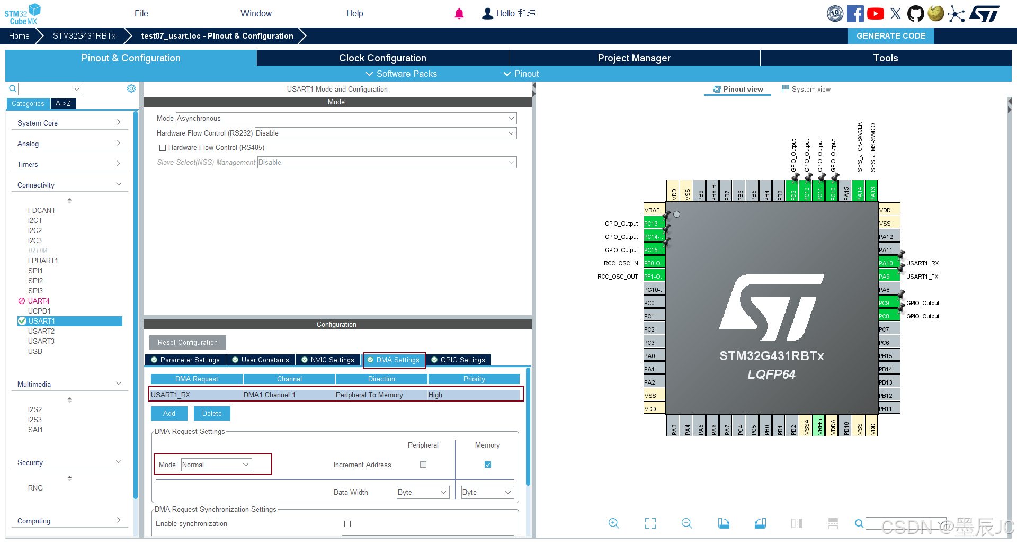Click the notification bell icon
This screenshot has height=544, width=1017.
tap(459, 14)
